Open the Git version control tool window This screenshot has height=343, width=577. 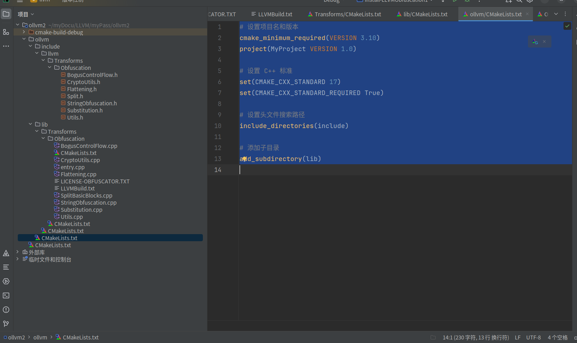(x=6, y=324)
